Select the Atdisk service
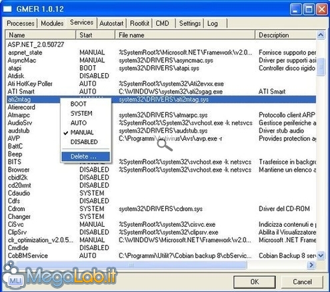Image resolution: width=330 pixels, height=292 pixels. (x=16, y=76)
